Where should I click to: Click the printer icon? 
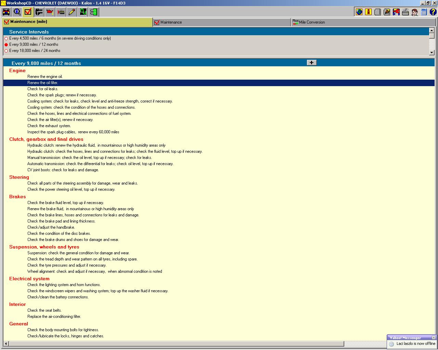pyautogui.click(x=405, y=12)
